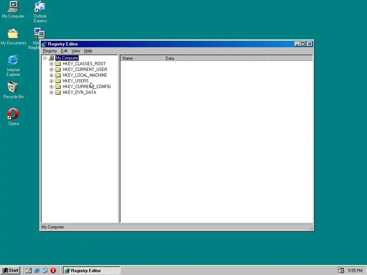The width and height of the screenshot is (367, 275).
Task: Expand HKEY_USERS key
Action: (x=52, y=81)
